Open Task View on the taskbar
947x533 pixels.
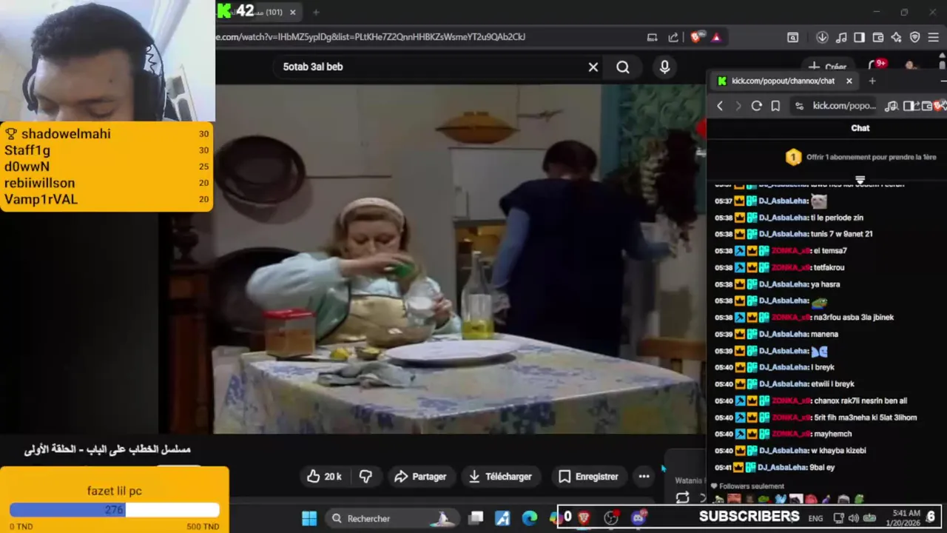pyautogui.click(x=476, y=518)
